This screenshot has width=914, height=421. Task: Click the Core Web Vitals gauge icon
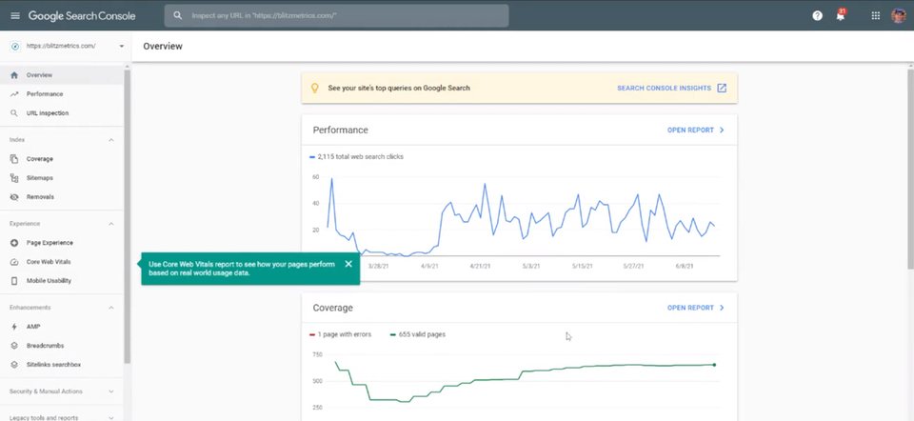pos(14,262)
